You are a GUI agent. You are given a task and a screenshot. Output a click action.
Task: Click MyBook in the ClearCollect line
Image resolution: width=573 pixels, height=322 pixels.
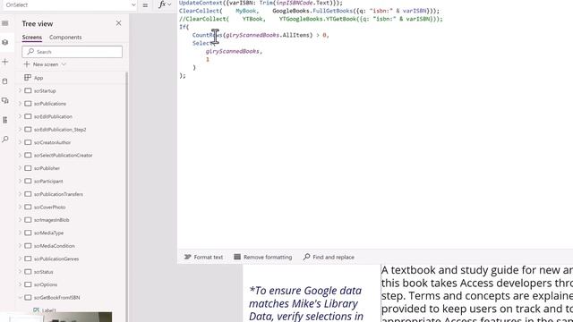(246, 11)
